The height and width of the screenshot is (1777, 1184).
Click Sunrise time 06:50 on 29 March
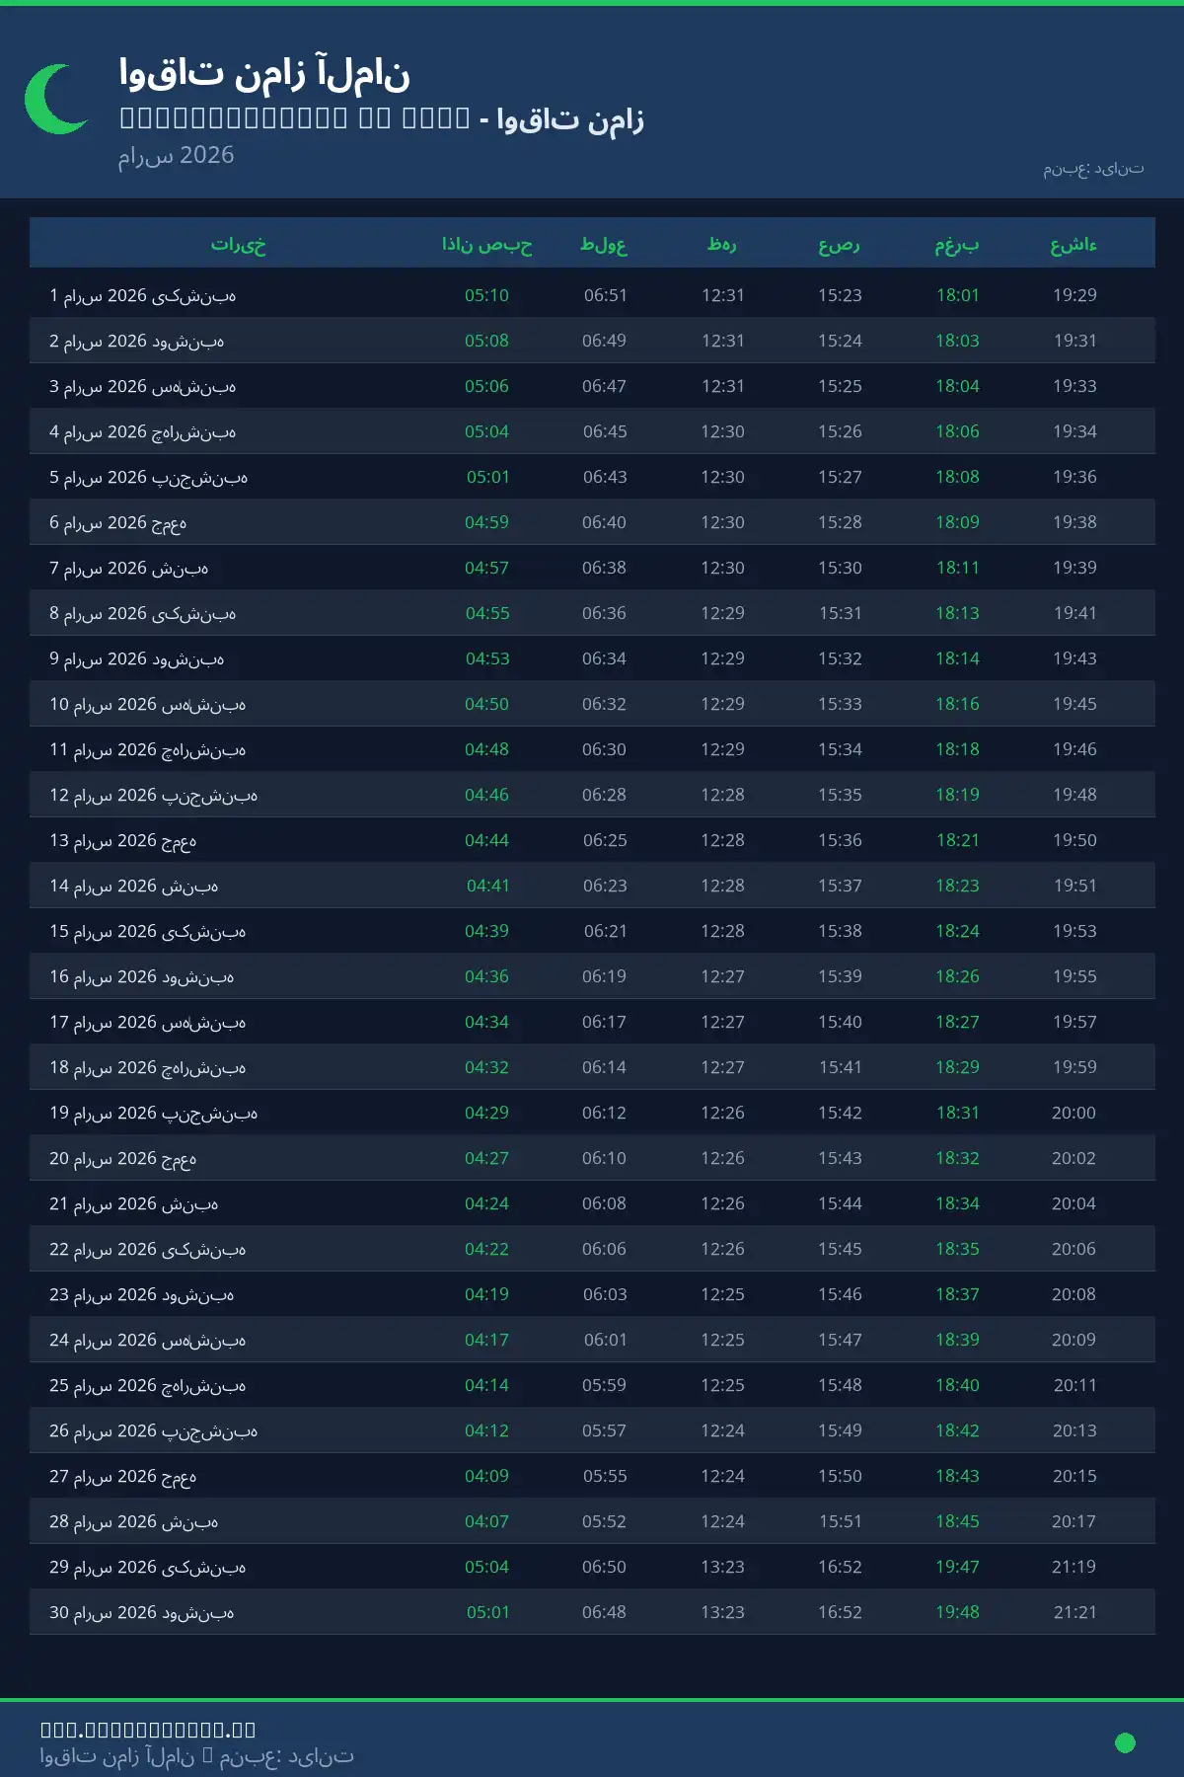click(604, 1567)
